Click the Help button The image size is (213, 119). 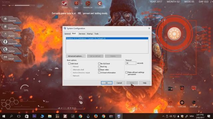coord(145,83)
